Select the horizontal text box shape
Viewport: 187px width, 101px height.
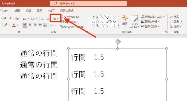pyautogui.click(x=93, y=17)
